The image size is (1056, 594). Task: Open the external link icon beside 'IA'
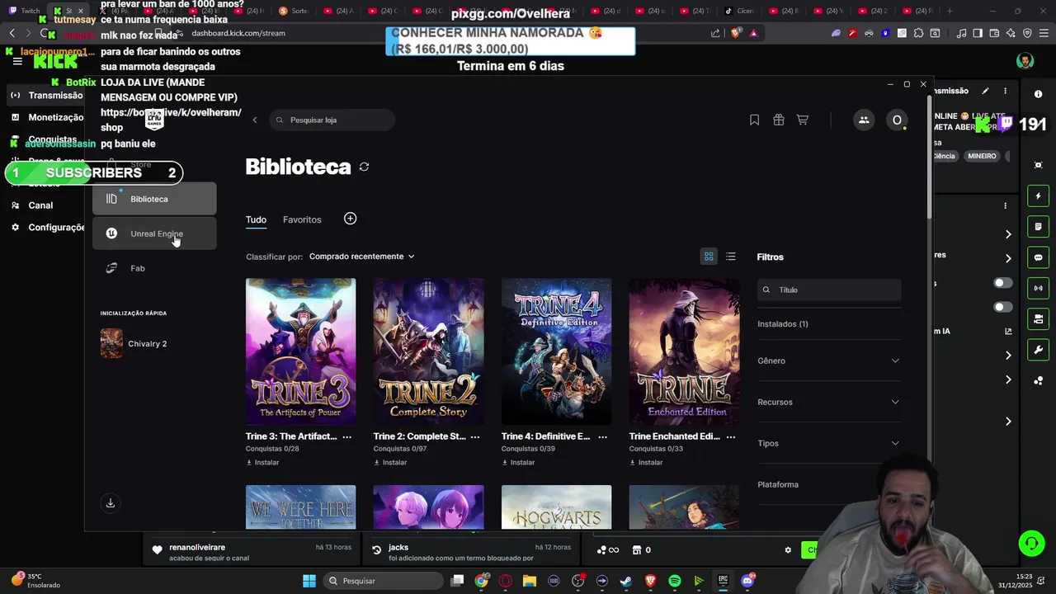pyautogui.click(x=1008, y=331)
